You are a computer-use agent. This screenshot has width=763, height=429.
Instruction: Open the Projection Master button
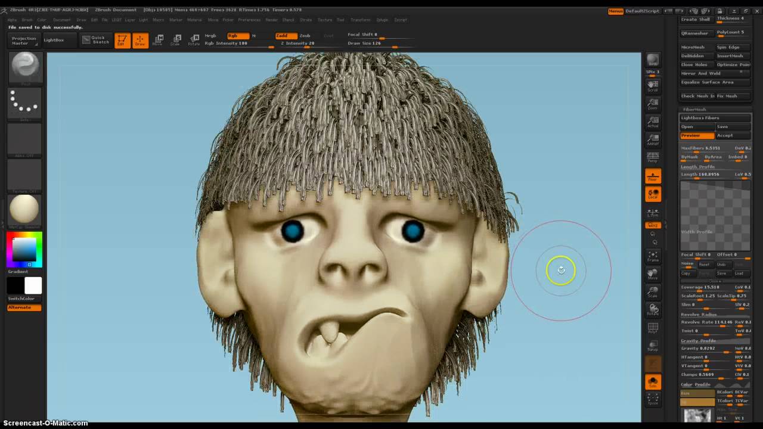click(24, 41)
